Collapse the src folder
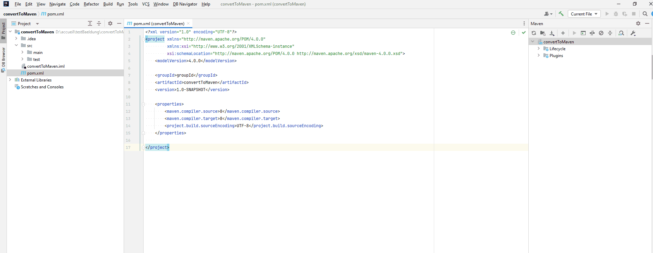Image resolution: width=653 pixels, height=253 pixels. point(16,45)
